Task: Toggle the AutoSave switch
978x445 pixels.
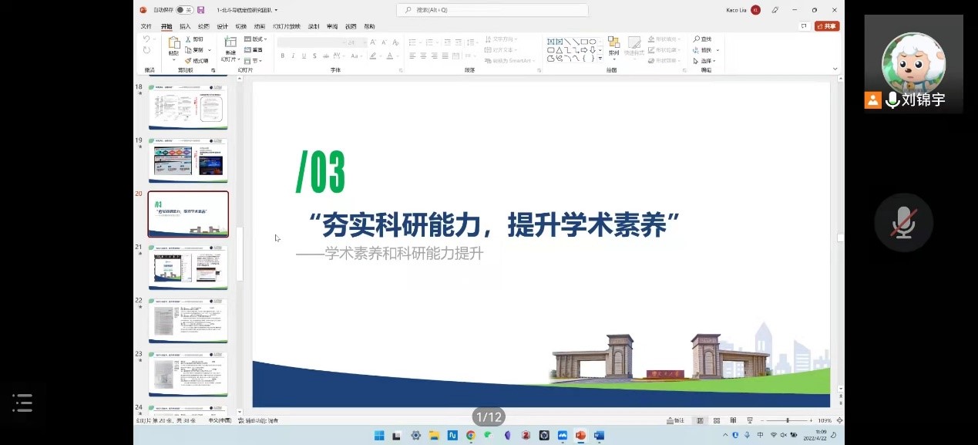Action: click(x=184, y=10)
